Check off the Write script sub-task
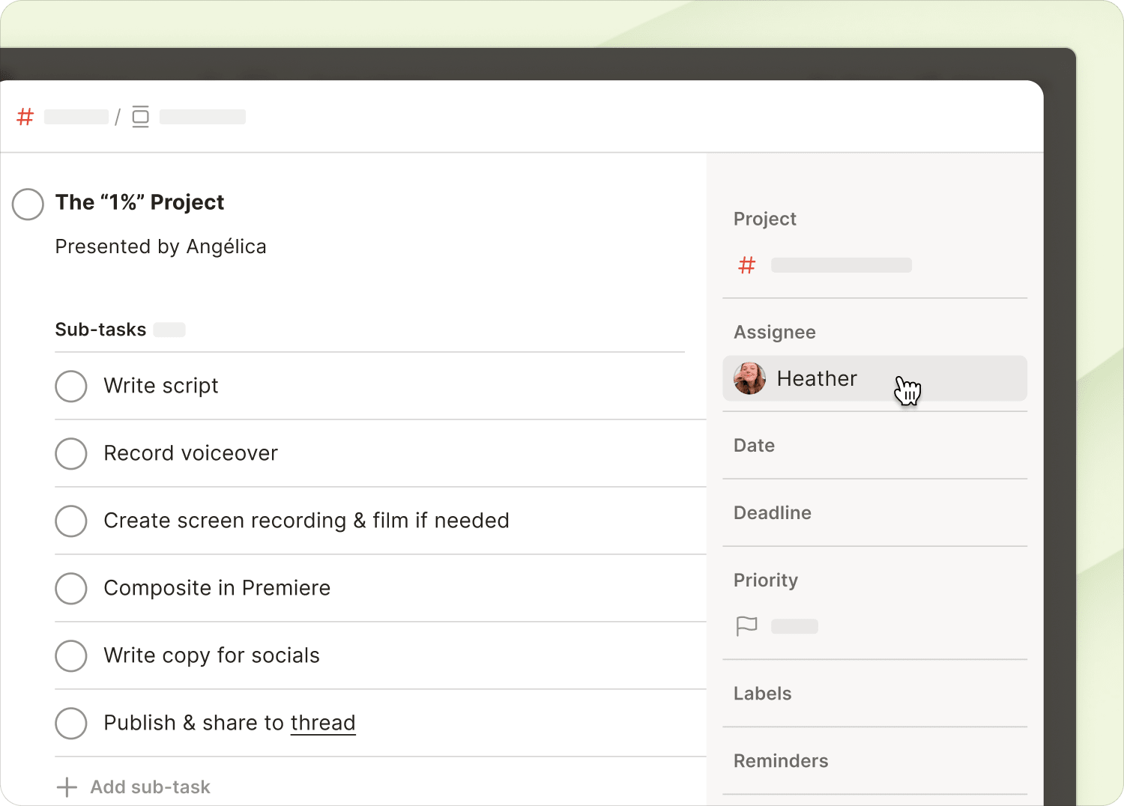 [71, 386]
